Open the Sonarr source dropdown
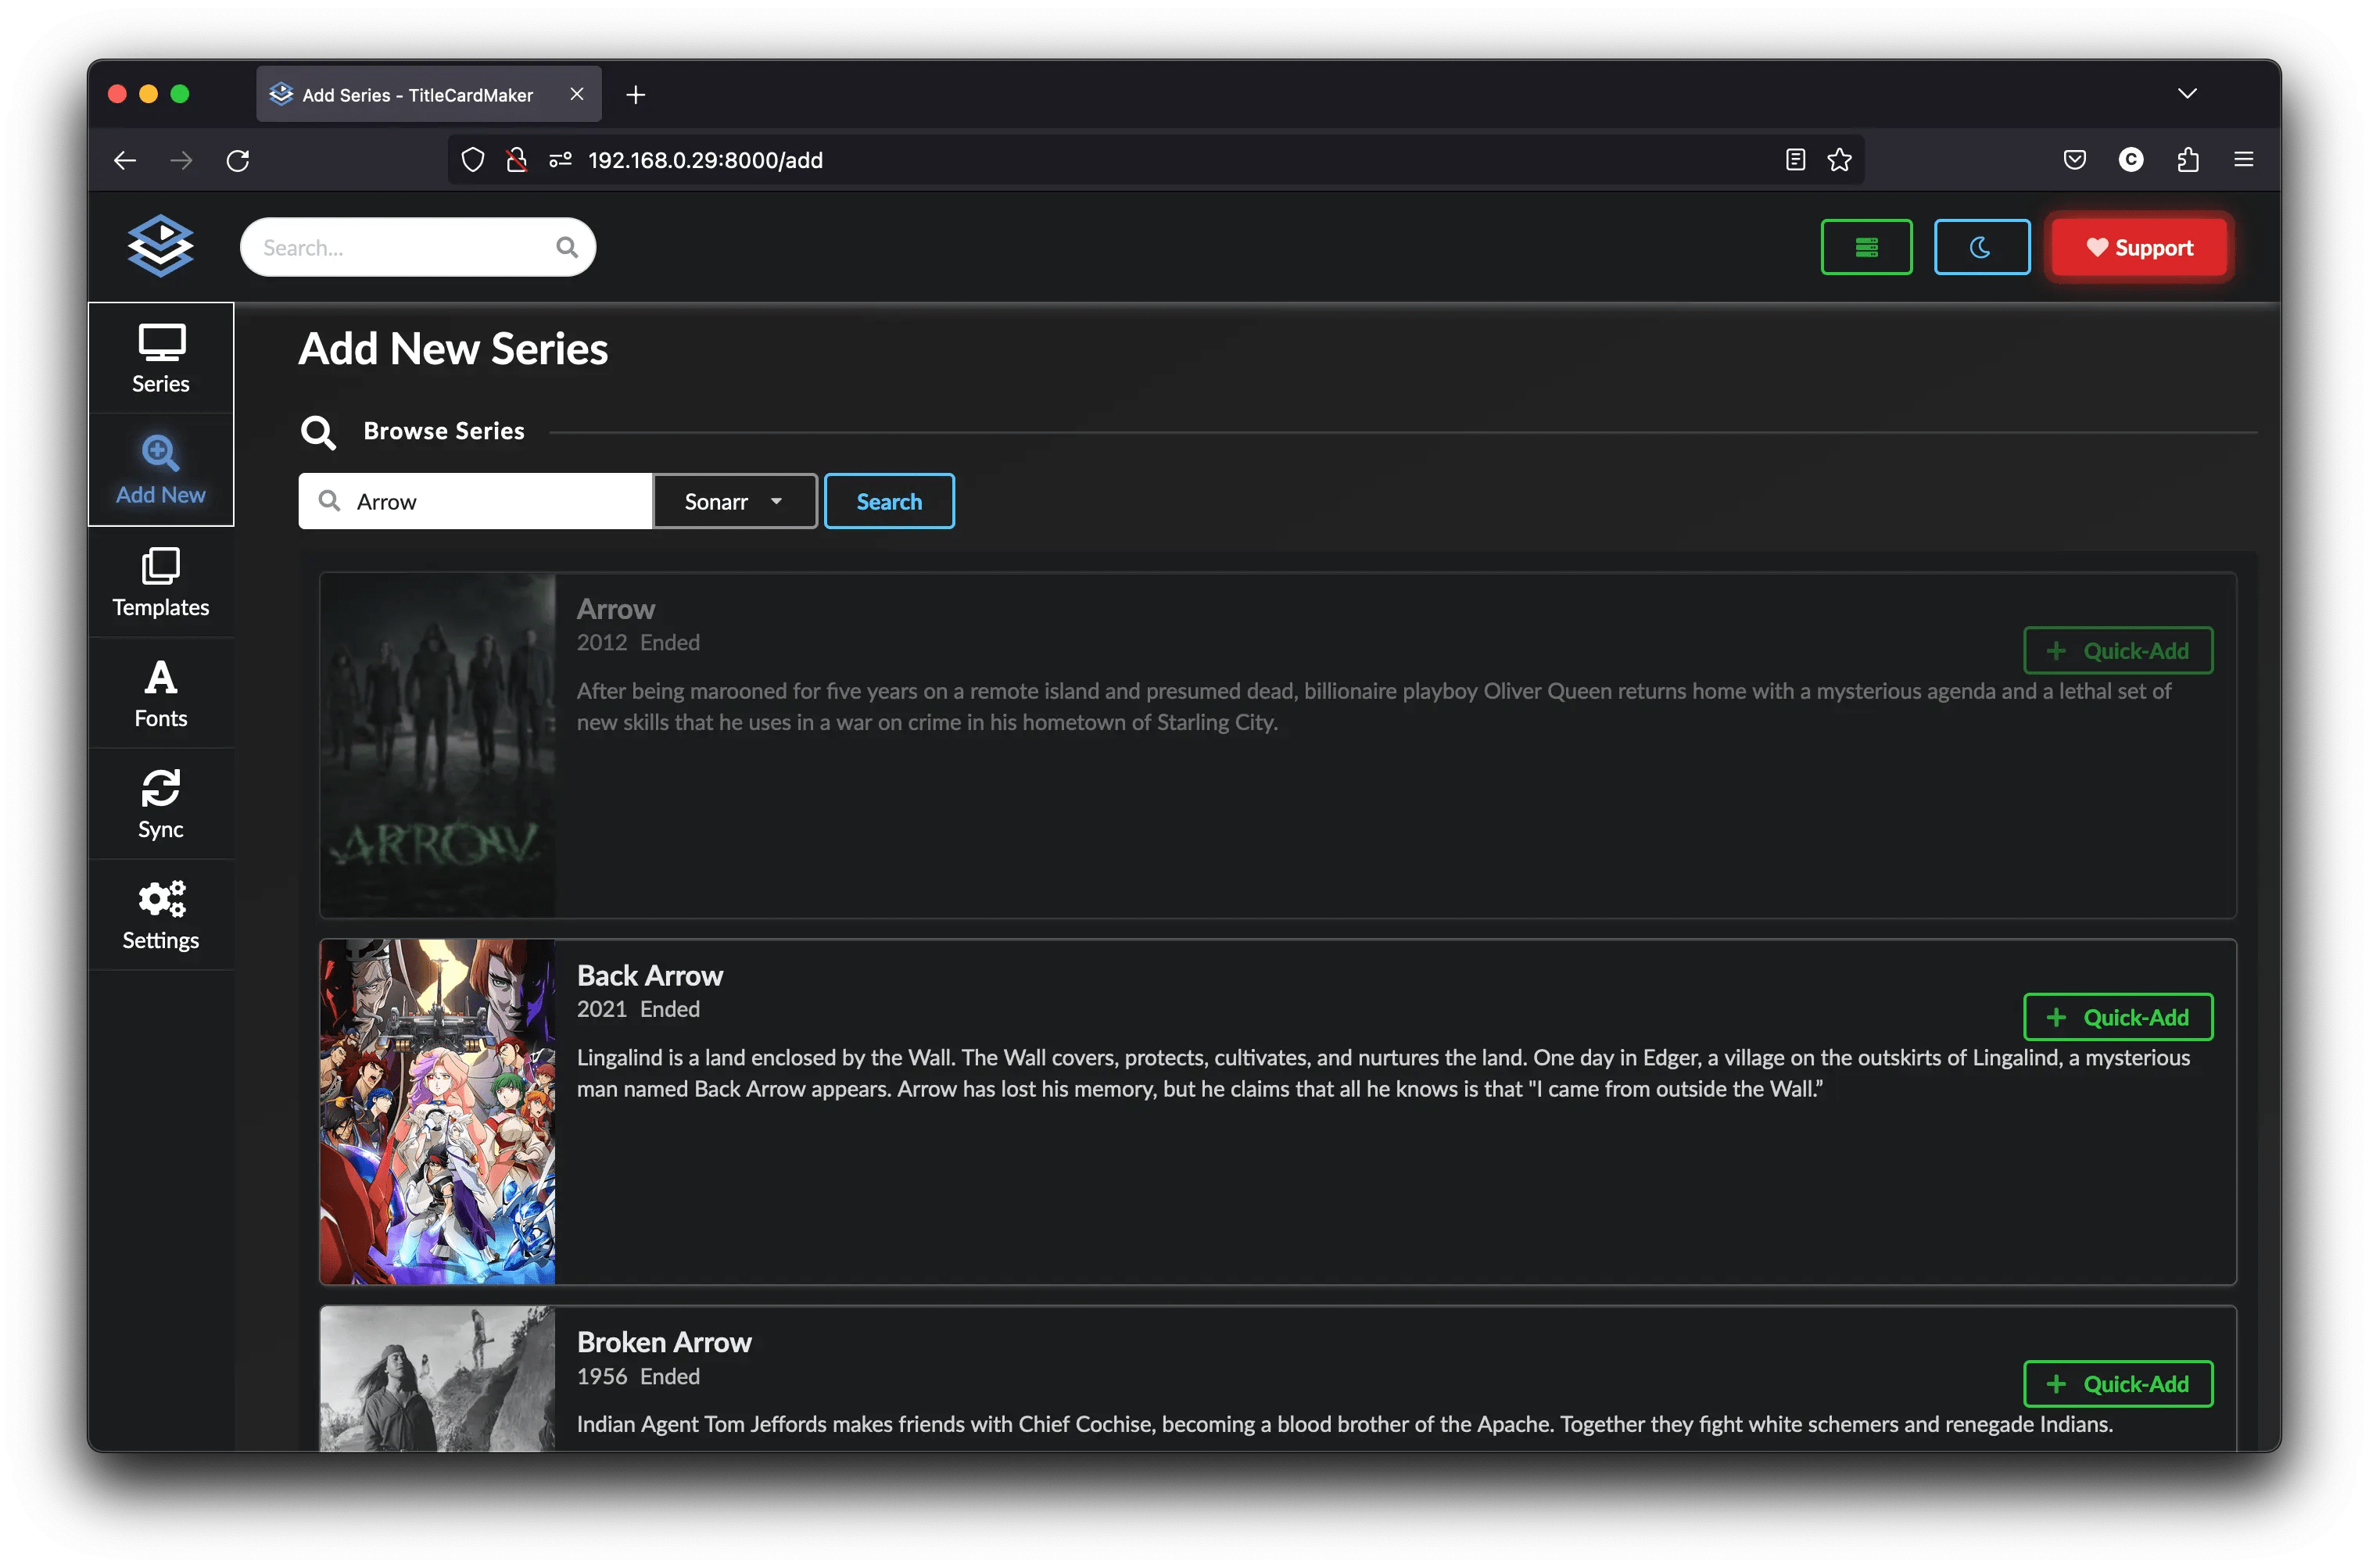This screenshot has width=2369, height=1568. [735, 501]
